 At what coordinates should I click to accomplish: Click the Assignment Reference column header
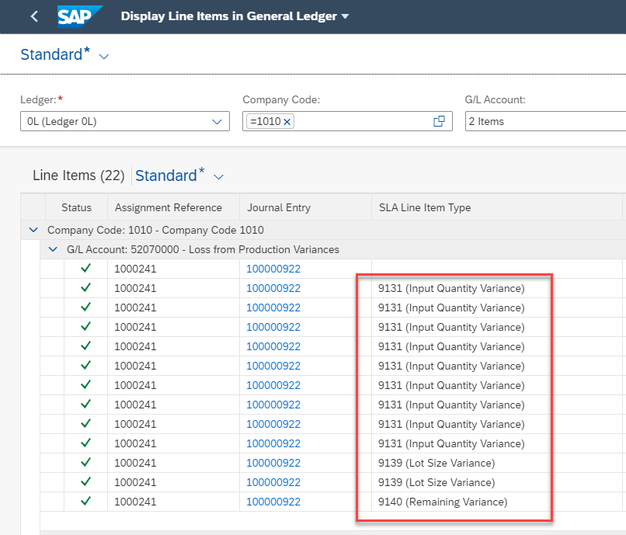pyautogui.click(x=168, y=207)
